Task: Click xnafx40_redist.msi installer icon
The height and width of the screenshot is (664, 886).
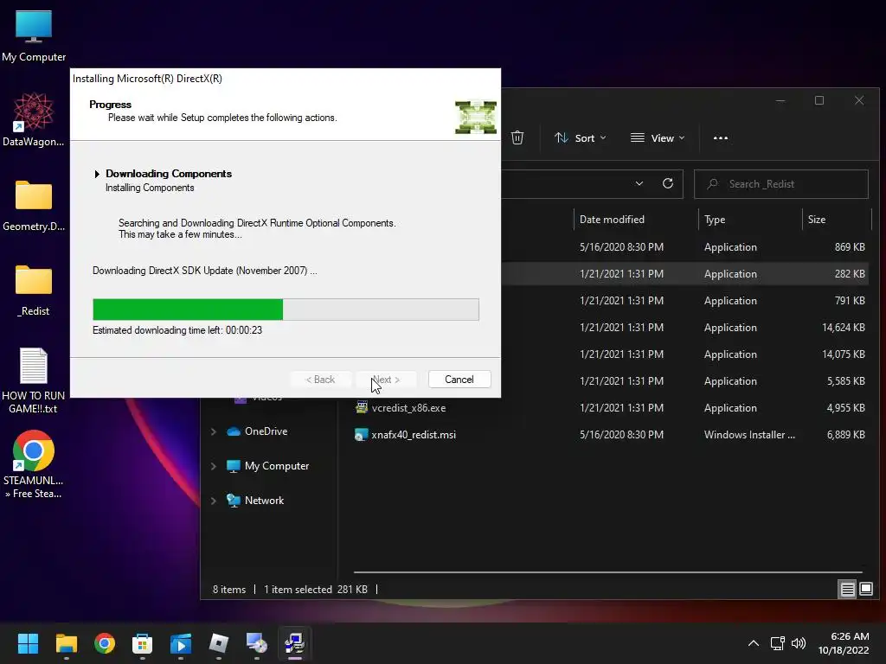Action: click(362, 434)
